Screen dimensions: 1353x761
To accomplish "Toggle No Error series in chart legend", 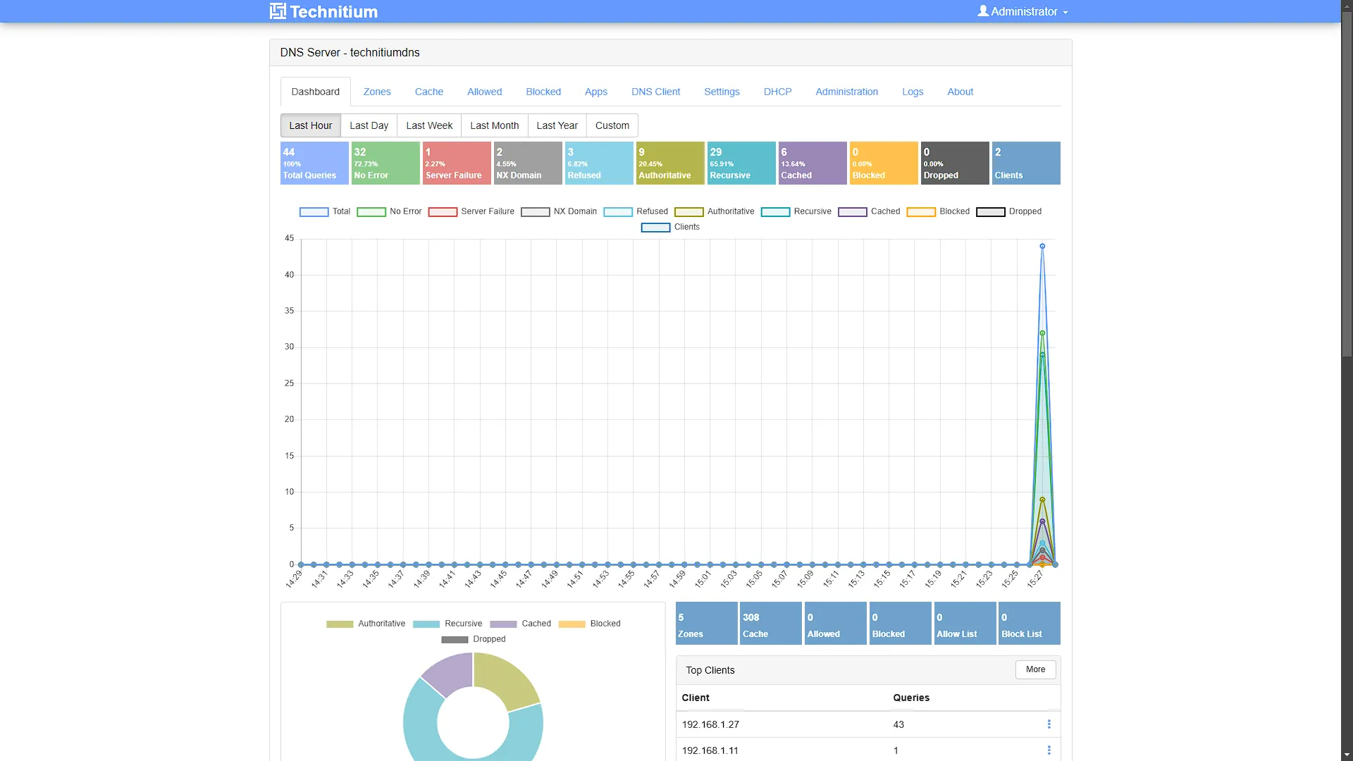I will (389, 211).
